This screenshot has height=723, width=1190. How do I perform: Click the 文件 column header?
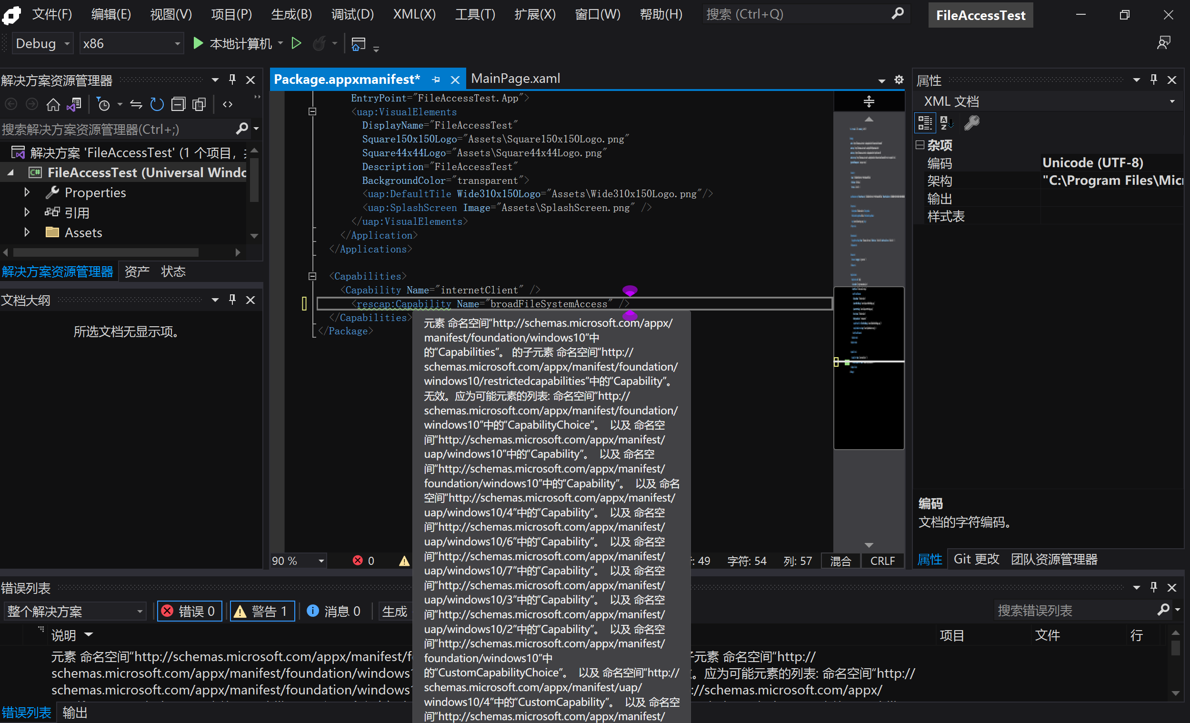[x=1047, y=635]
